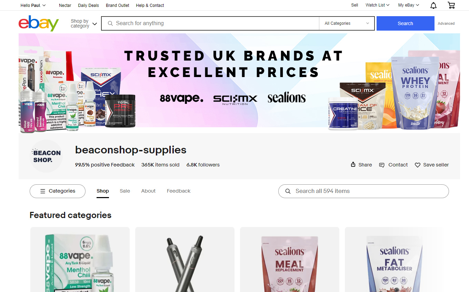This screenshot has width=469, height=292.
Task: Switch to the Sale tab
Action: coord(125,191)
